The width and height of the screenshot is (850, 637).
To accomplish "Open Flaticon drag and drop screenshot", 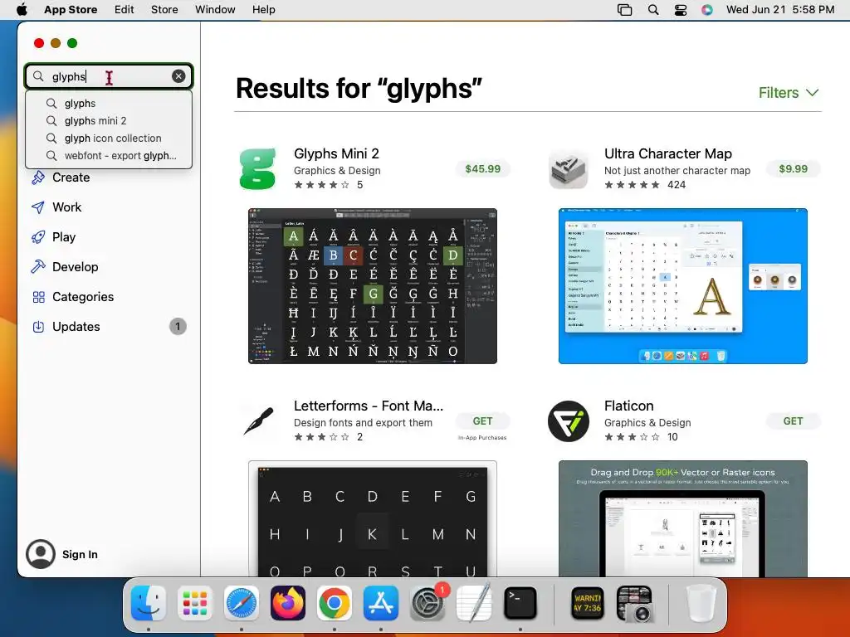I will tap(683, 519).
